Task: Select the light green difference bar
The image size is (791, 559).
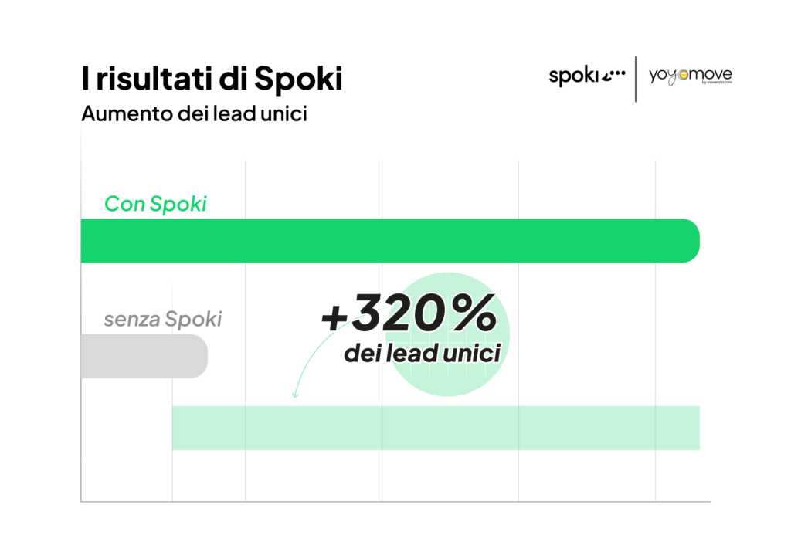Action: click(x=436, y=428)
